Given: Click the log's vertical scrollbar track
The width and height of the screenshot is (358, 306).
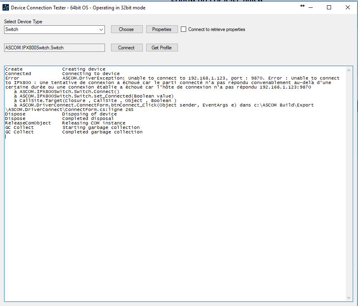Looking at the screenshot, I should pos(349,184).
